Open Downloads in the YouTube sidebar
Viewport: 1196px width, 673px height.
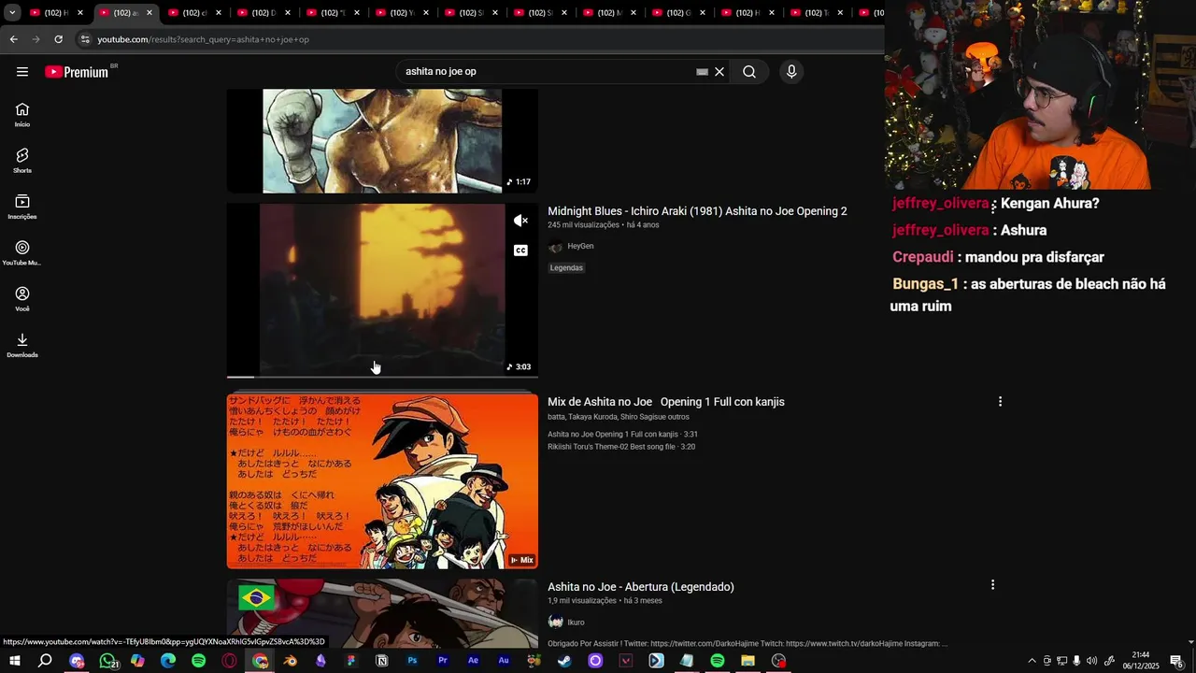(x=22, y=345)
